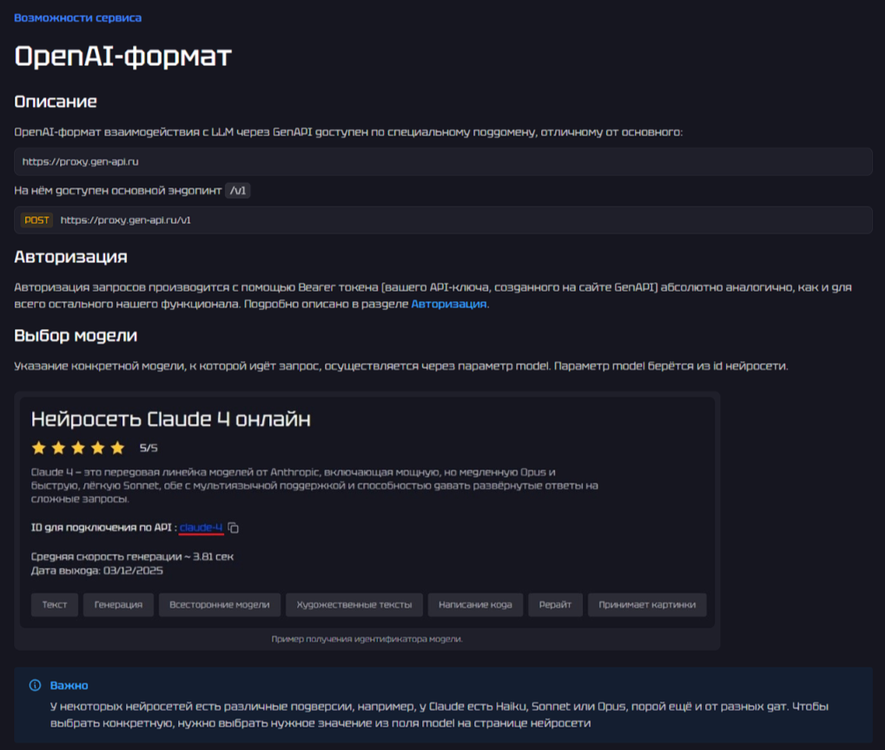This screenshot has height=750, width=885.
Task: Click the info icon beside Важно
Action: [35, 685]
